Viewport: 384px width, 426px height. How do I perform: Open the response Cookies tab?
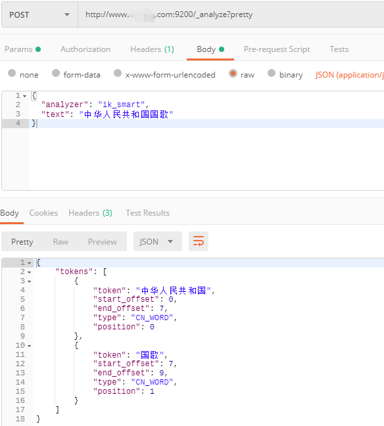[x=43, y=213]
